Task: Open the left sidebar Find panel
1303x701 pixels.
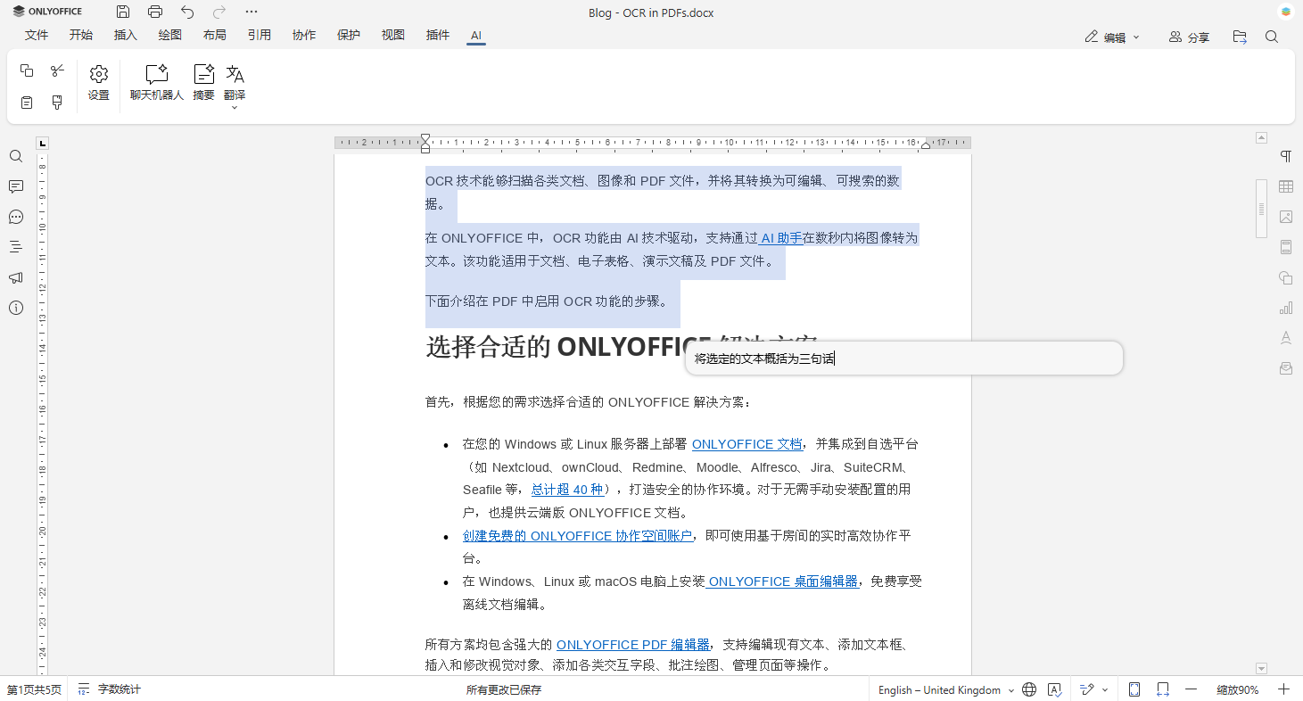Action: (16, 156)
